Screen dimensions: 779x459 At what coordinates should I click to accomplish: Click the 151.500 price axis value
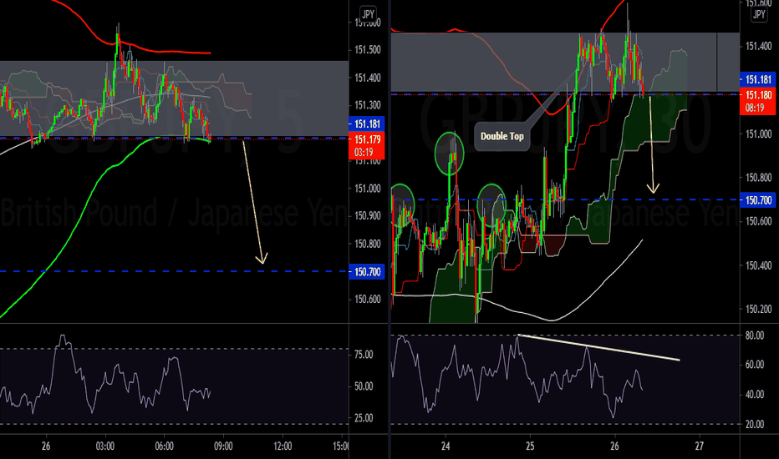tap(368, 49)
